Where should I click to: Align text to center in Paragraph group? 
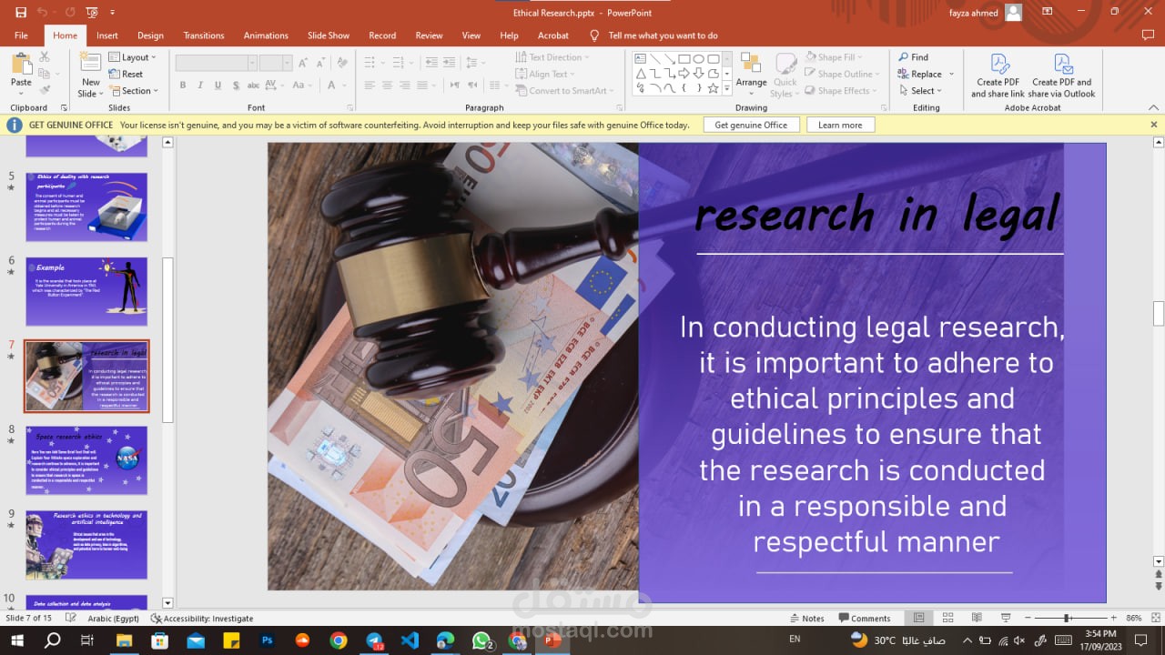(387, 86)
